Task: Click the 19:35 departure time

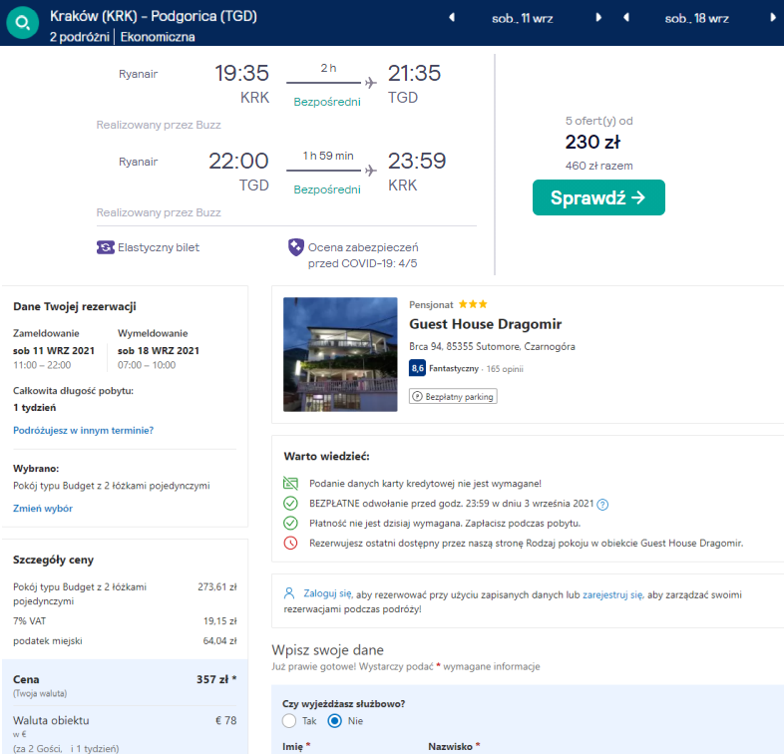Action: click(241, 73)
